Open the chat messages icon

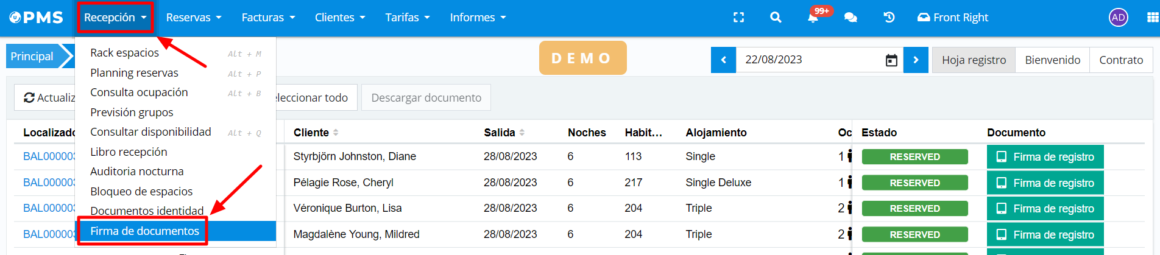pyautogui.click(x=851, y=18)
